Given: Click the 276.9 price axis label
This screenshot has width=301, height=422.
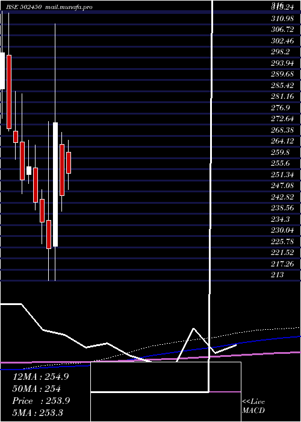Looking at the screenshot, I should tap(280, 108).
